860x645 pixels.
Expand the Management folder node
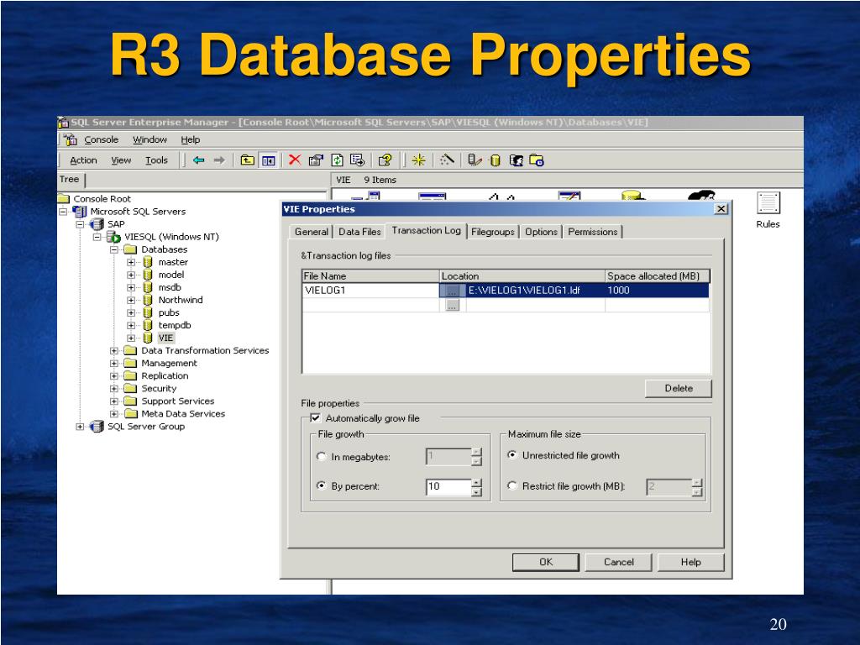point(114,363)
